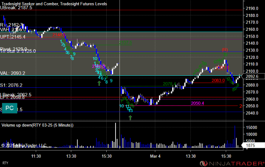Click the red 2148.6 price label

(59, 35)
